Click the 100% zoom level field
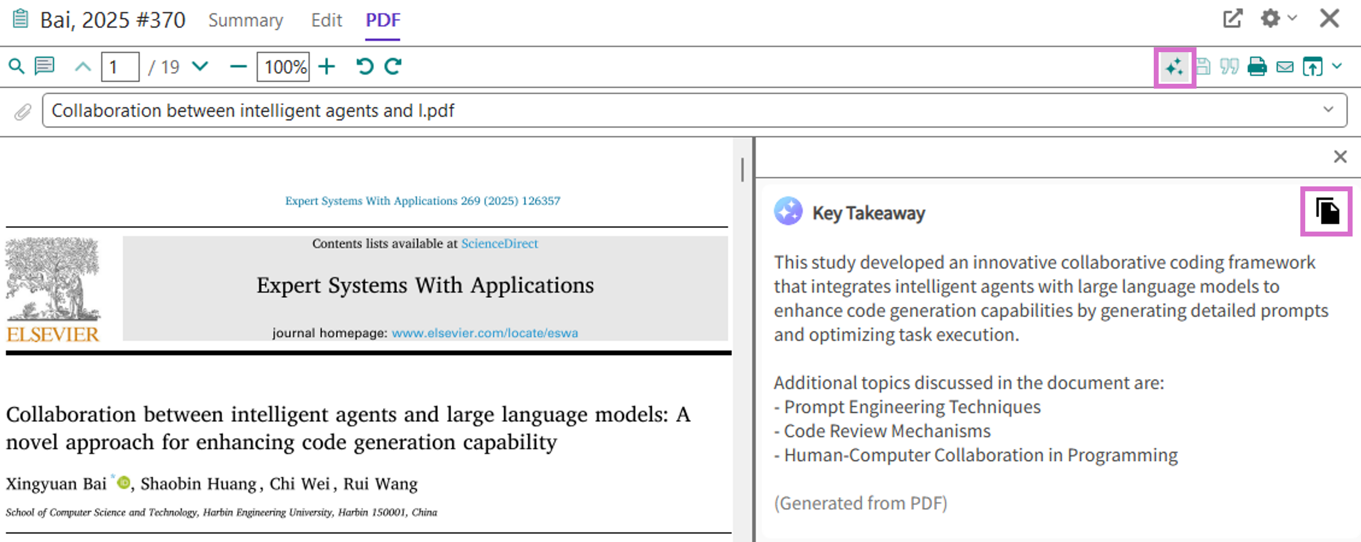1361x542 pixels. point(283,67)
